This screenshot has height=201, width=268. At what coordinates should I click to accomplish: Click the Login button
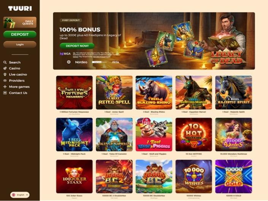20,44
